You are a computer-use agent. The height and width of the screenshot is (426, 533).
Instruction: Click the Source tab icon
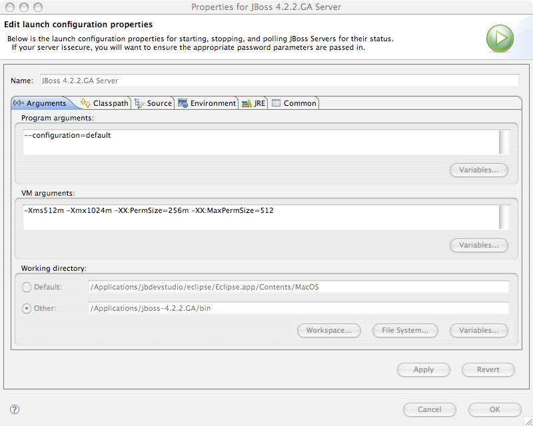click(x=139, y=103)
